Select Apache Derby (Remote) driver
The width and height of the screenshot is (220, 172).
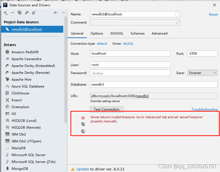tap(31, 72)
